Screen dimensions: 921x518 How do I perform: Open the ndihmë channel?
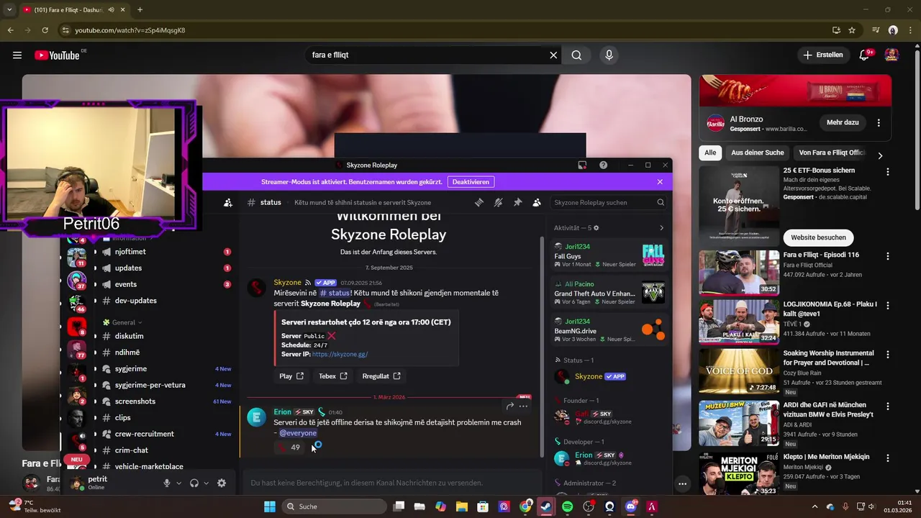pos(166,353)
